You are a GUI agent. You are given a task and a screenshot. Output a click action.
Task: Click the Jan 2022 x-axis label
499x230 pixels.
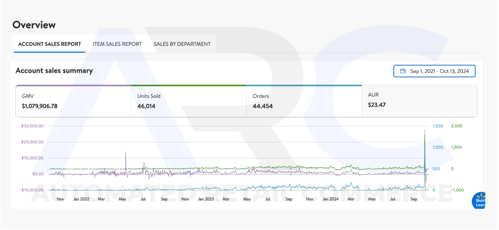click(81, 199)
